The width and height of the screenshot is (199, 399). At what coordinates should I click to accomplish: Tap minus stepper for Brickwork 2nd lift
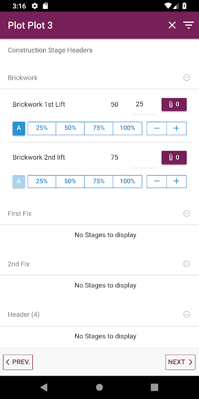157,182
